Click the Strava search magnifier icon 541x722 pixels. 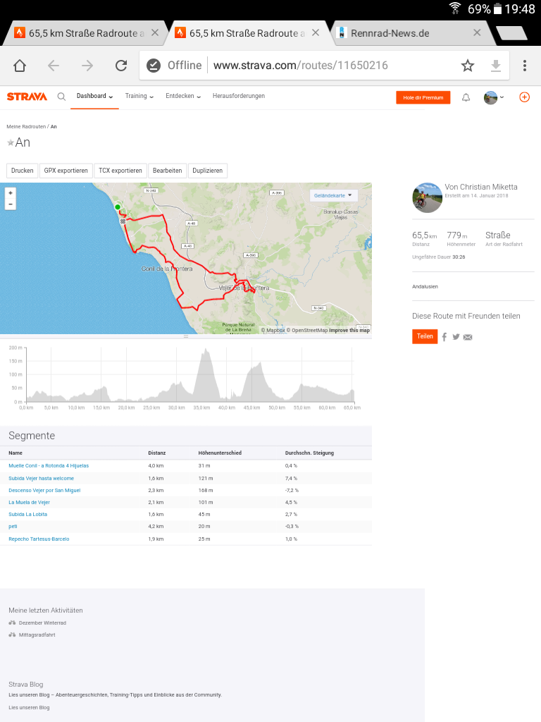(61, 97)
